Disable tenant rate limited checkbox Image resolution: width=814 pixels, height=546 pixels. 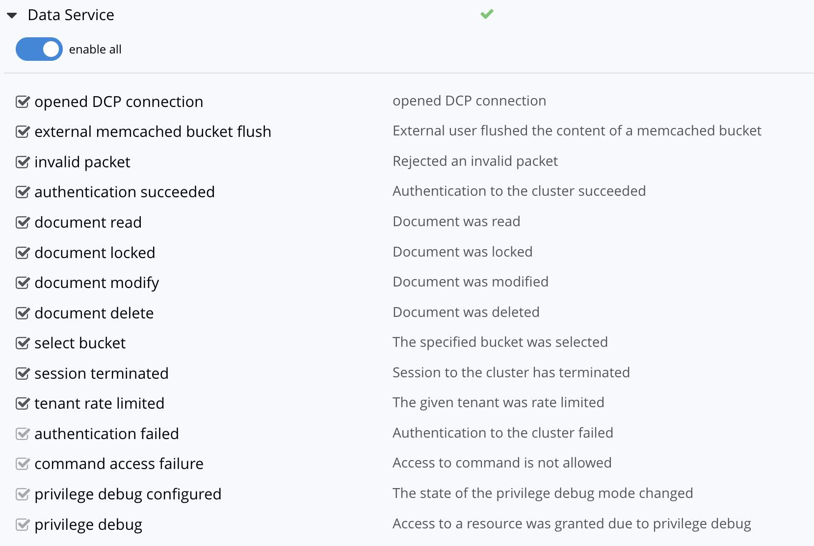23,403
